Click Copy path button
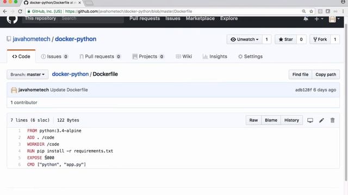Viewport: 348px width, 195px height. tap(326, 75)
